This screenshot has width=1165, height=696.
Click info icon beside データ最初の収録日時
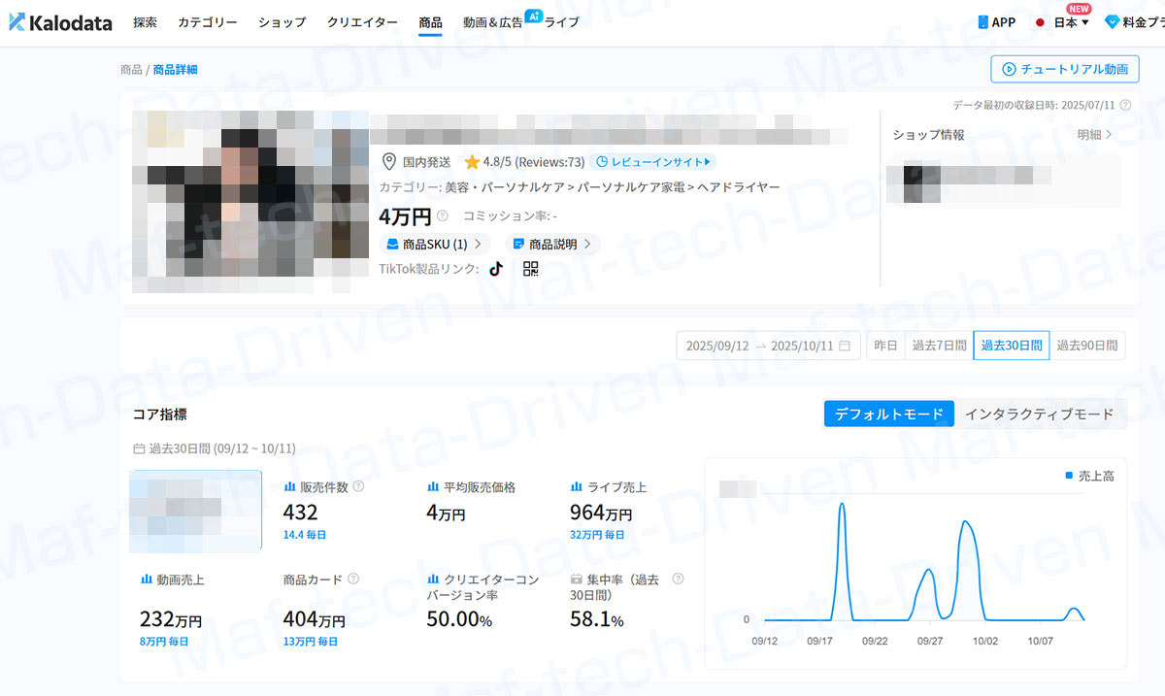click(x=1125, y=105)
